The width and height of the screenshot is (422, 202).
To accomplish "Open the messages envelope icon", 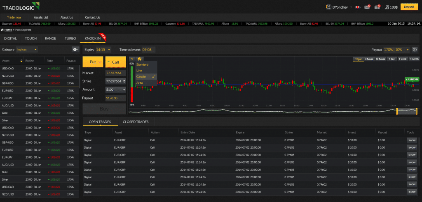I will 365,7.
